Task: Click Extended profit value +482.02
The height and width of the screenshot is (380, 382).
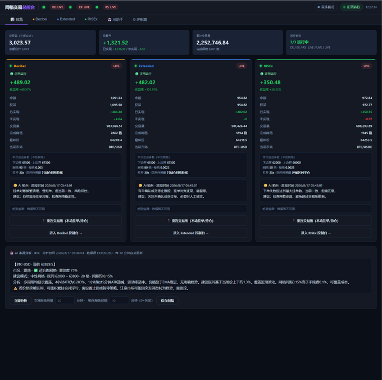Action: (145, 83)
